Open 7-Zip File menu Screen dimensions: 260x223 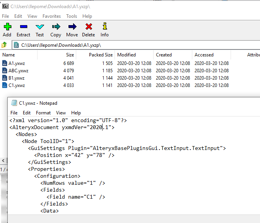[x=5, y=16]
